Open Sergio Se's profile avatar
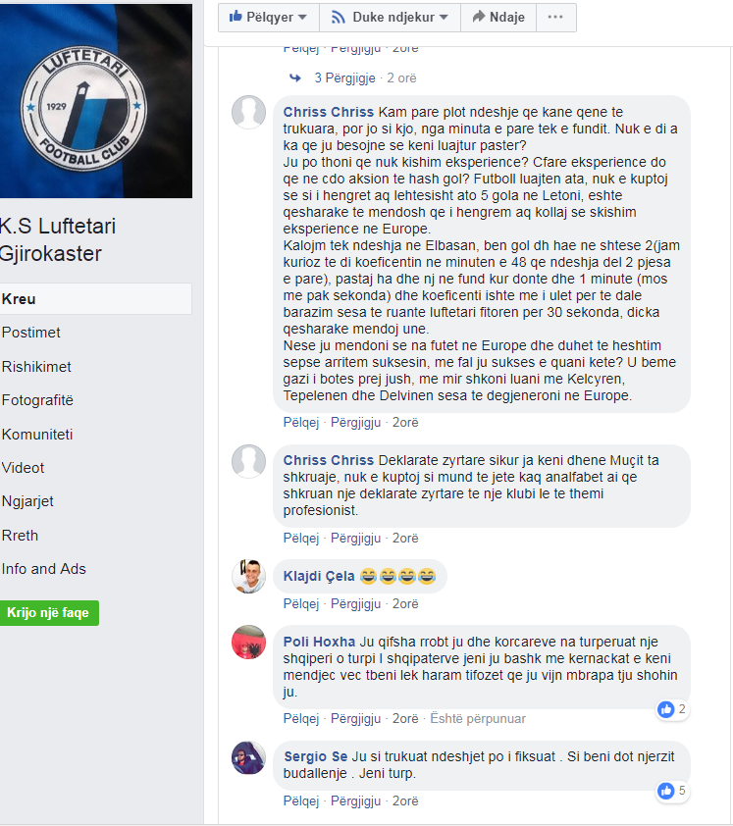Image resolution: width=733 pixels, height=826 pixels. (248, 757)
